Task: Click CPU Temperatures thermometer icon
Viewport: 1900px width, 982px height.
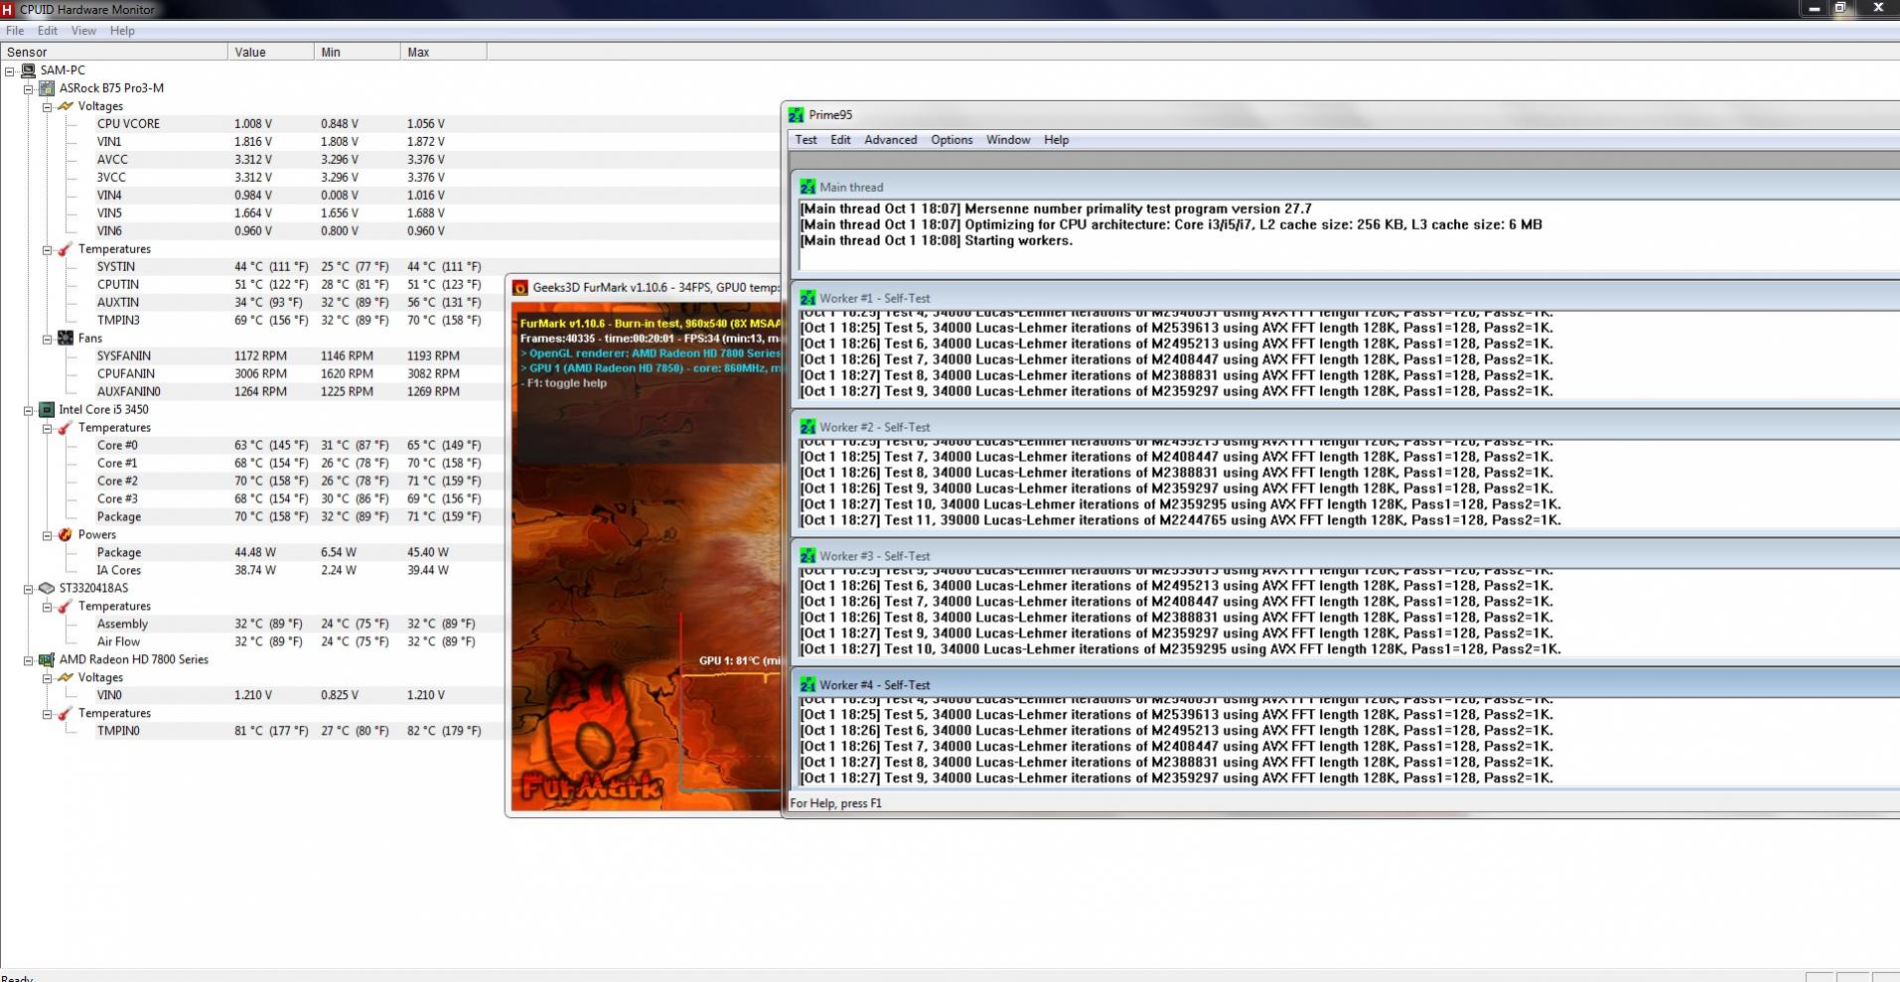Action: click(66, 428)
